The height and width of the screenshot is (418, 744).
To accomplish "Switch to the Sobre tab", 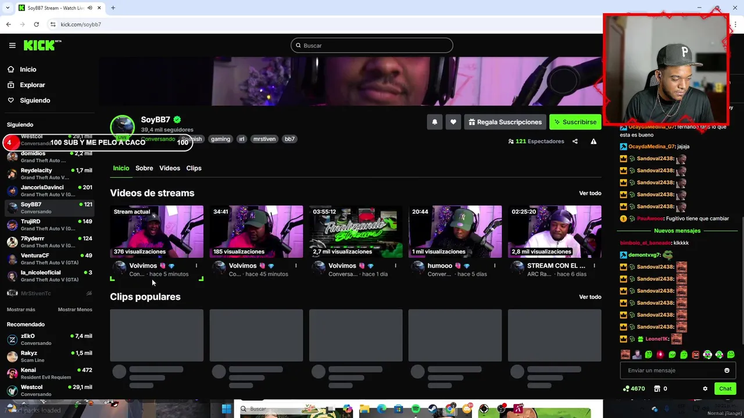I will (x=144, y=168).
